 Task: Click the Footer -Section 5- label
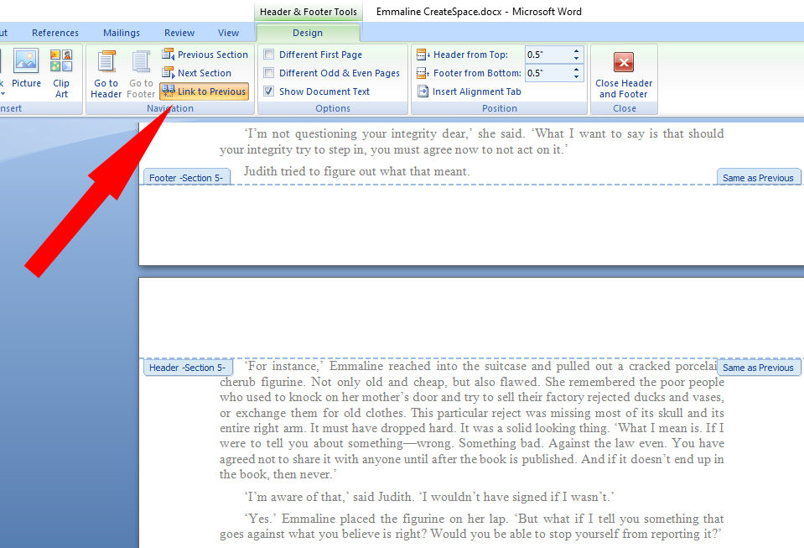[x=186, y=178]
